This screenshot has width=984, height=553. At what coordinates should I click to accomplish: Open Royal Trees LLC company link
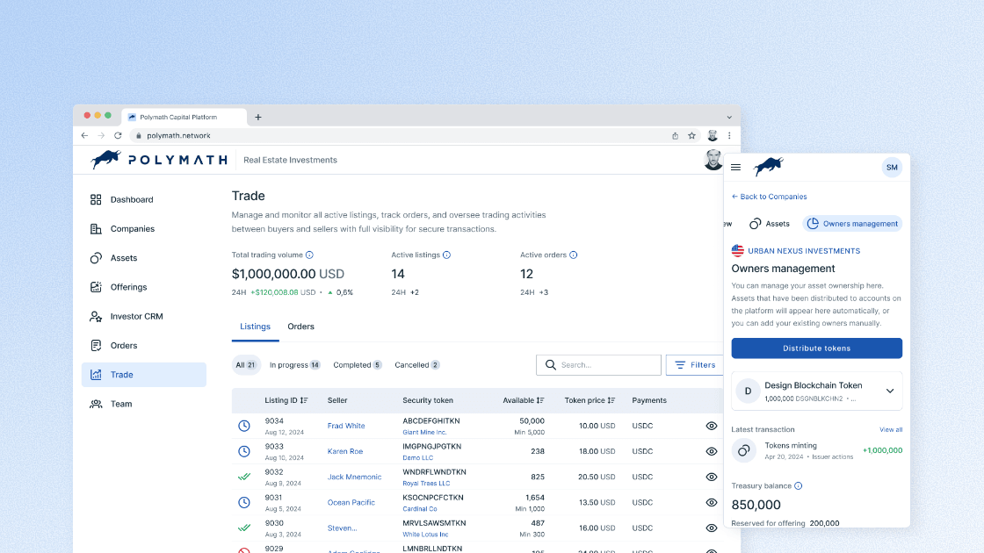click(426, 484)
